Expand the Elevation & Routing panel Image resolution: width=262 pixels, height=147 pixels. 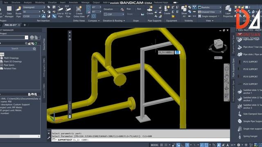(x=114, y=21)
